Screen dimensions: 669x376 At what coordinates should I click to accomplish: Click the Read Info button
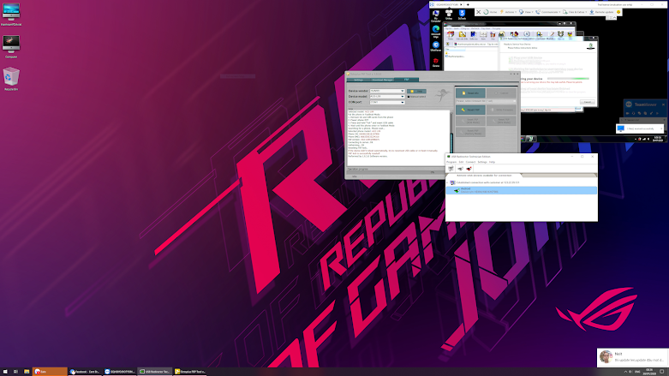point(470,93)
